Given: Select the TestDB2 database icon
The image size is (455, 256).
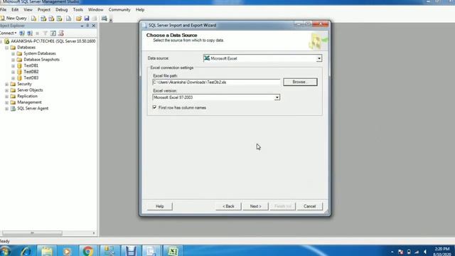Looking at the screenshot, I should (19, 72).
